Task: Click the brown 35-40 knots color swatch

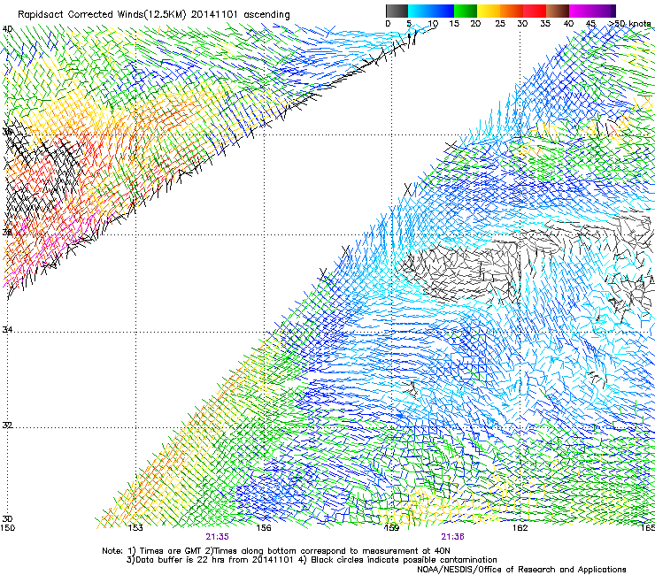Action: pyautogui.click(x=558, y=11)
